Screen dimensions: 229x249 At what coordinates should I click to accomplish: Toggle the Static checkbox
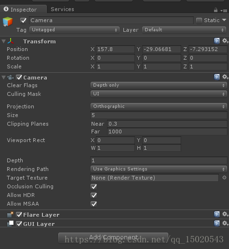(199, 21)
